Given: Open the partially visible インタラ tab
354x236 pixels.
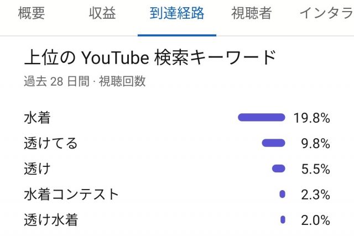Looking at the screenshot, I should 326,14.
